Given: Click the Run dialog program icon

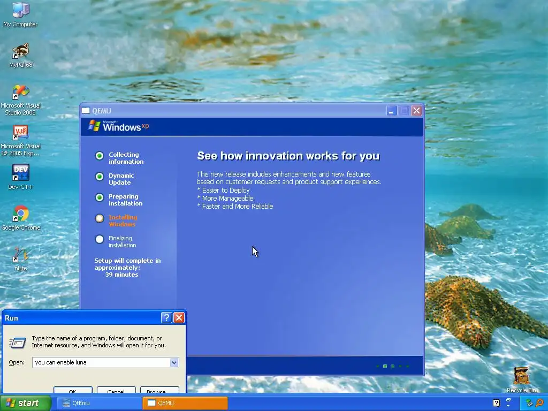Looking at the screenshot, I should pos(18,342).
